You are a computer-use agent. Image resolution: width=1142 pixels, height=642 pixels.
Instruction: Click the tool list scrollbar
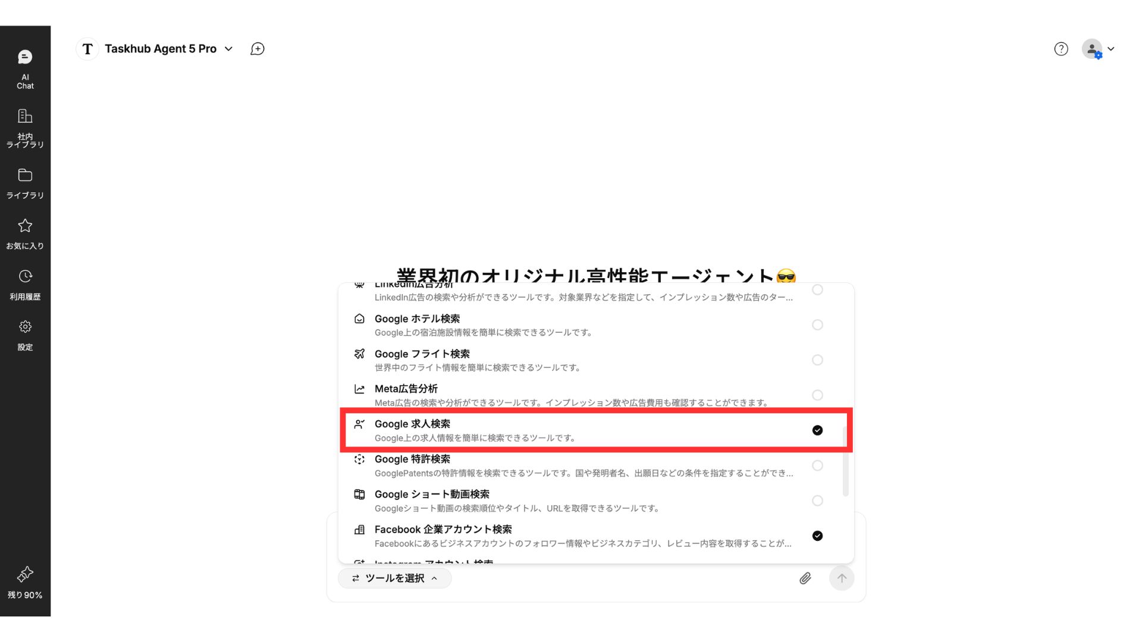[x=845, y=461]
